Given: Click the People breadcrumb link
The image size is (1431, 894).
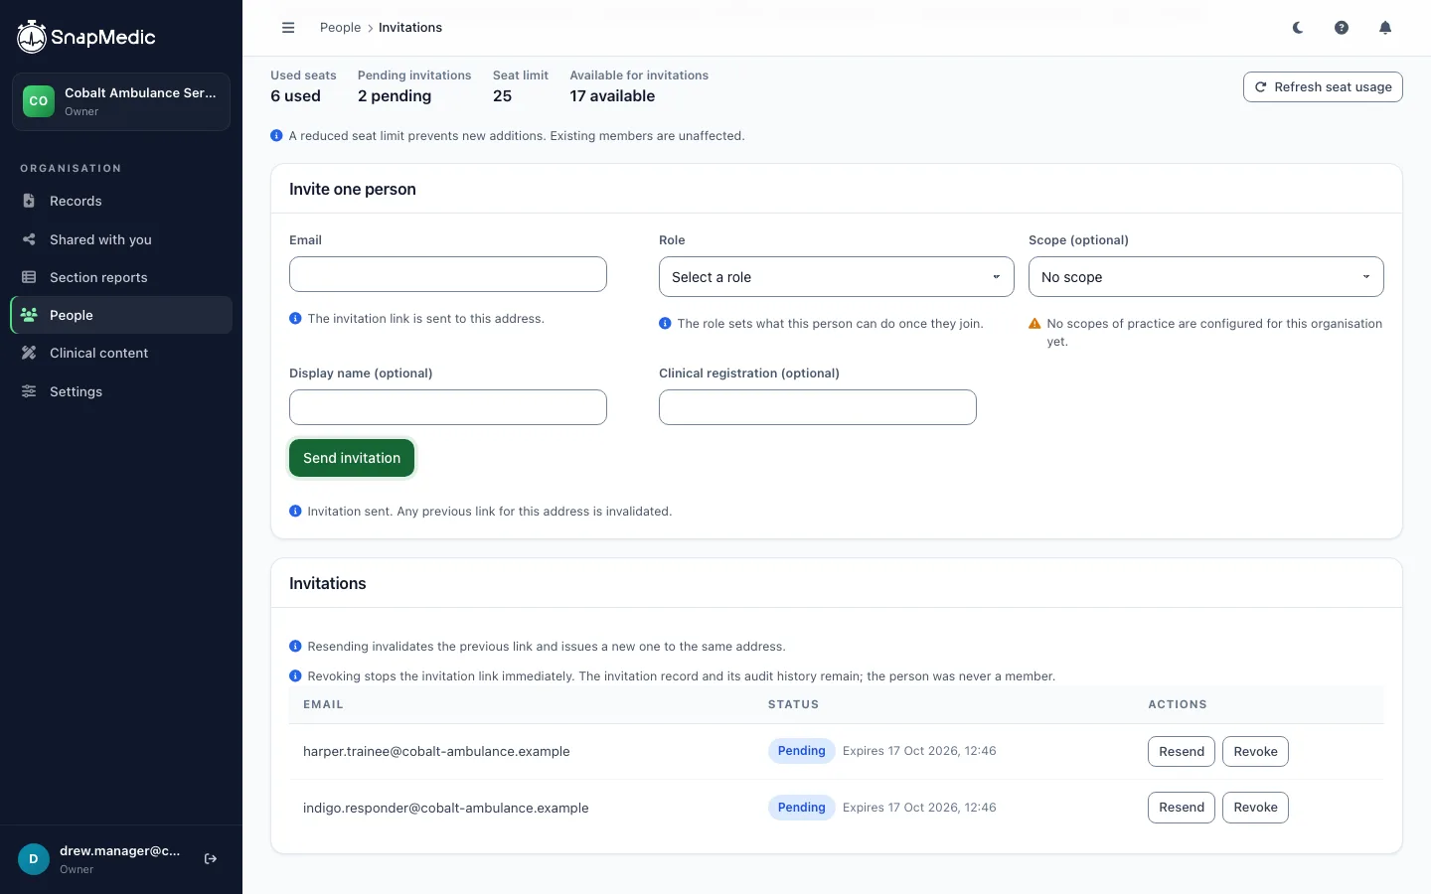Looking at the screenshot, I should click(340, 28).
